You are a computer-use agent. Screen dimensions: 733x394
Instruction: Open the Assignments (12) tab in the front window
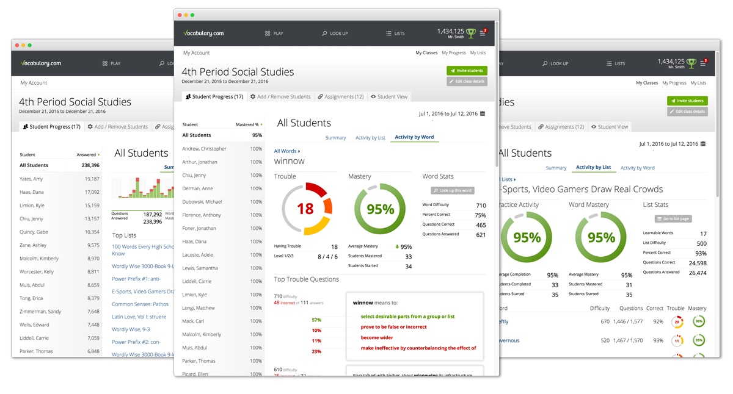[340, 96]
